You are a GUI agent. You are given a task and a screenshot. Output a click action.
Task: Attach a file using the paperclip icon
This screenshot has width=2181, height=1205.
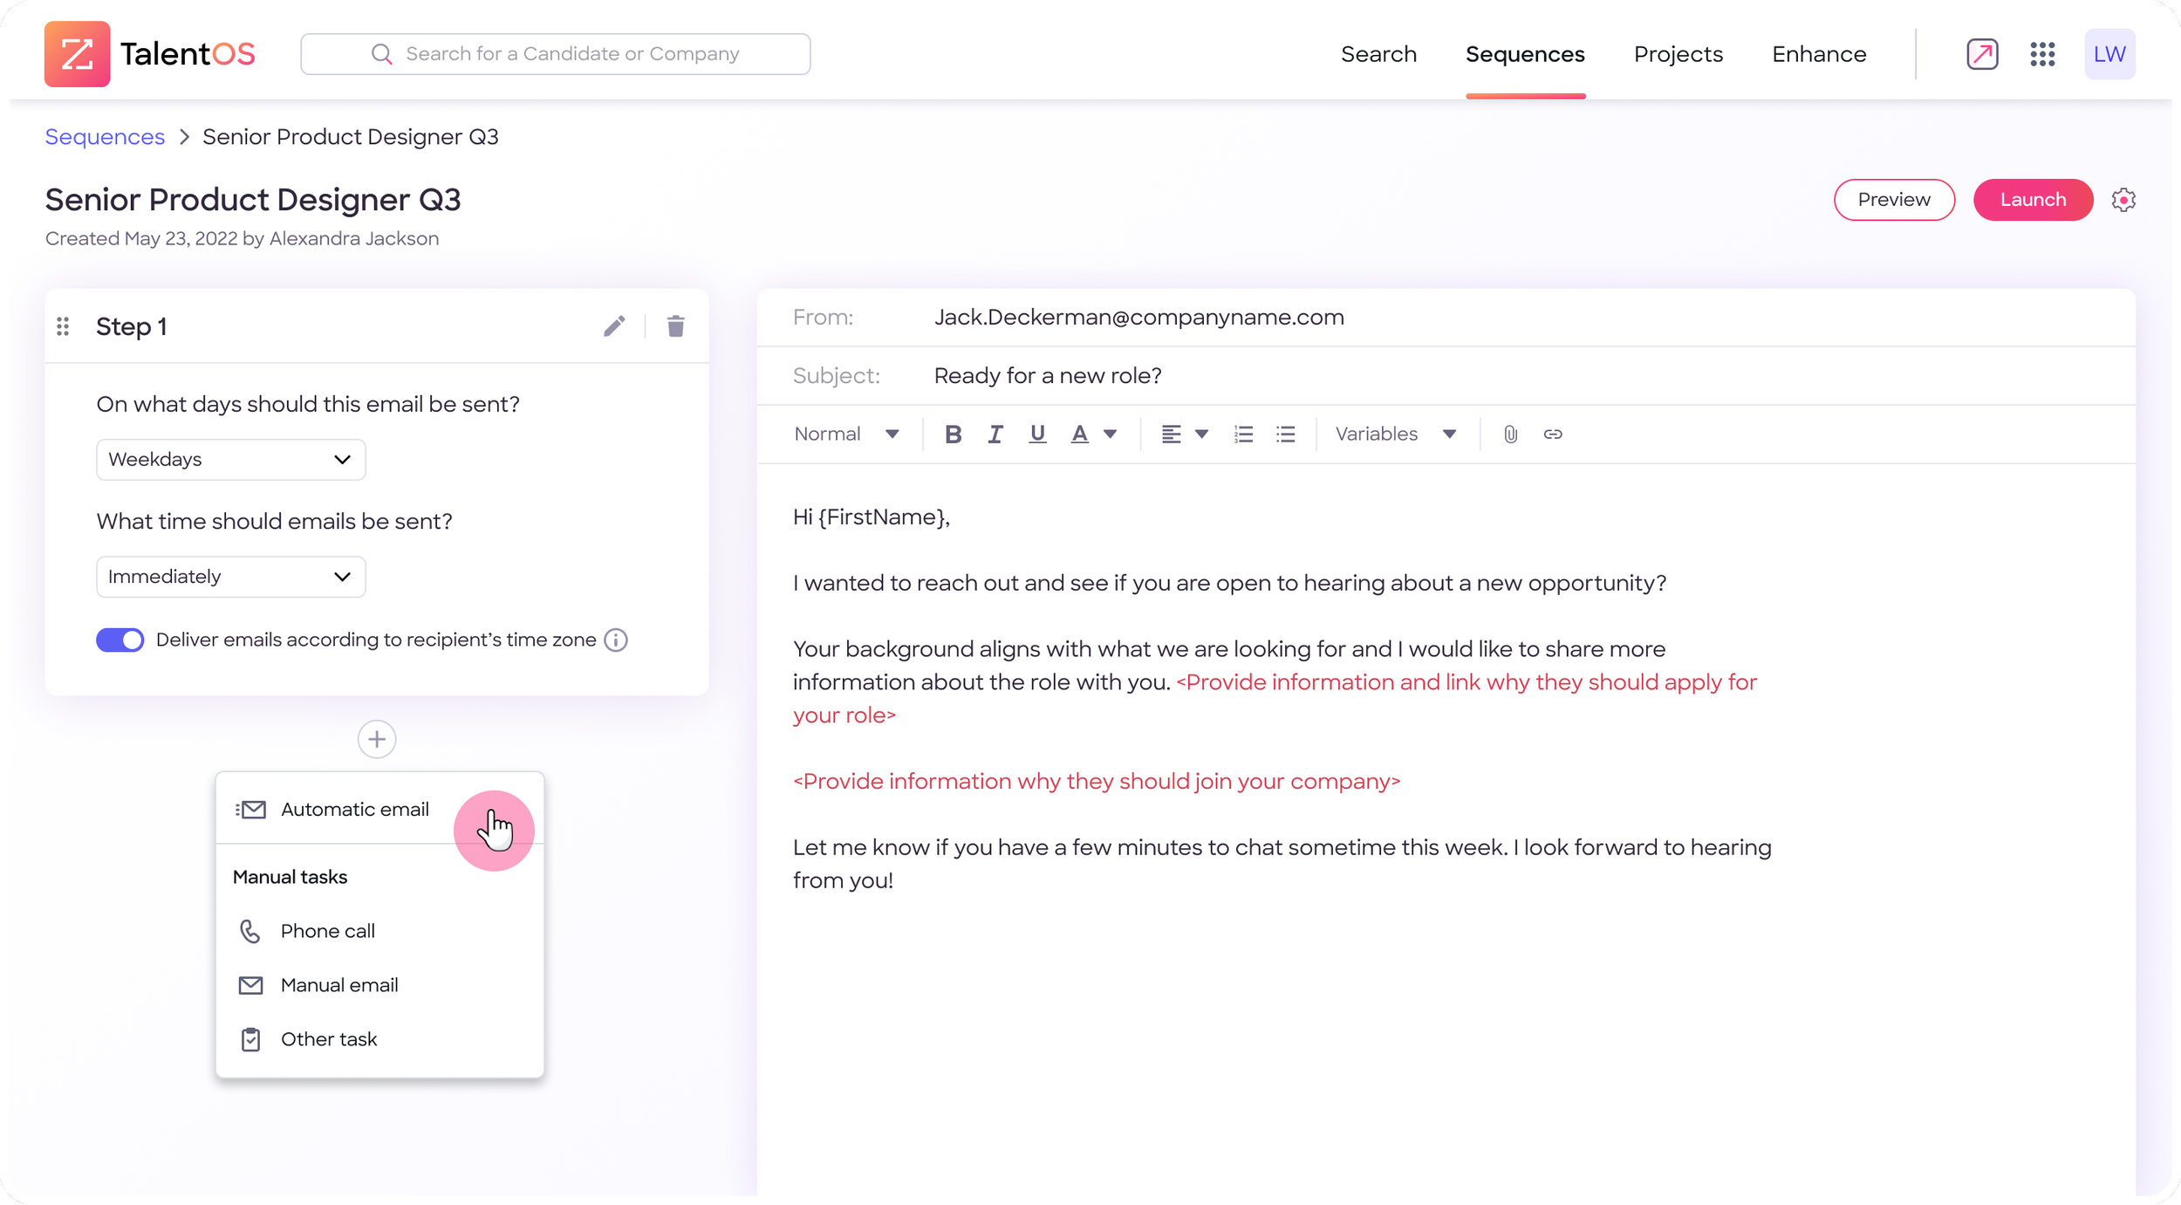pos(1510,435)
